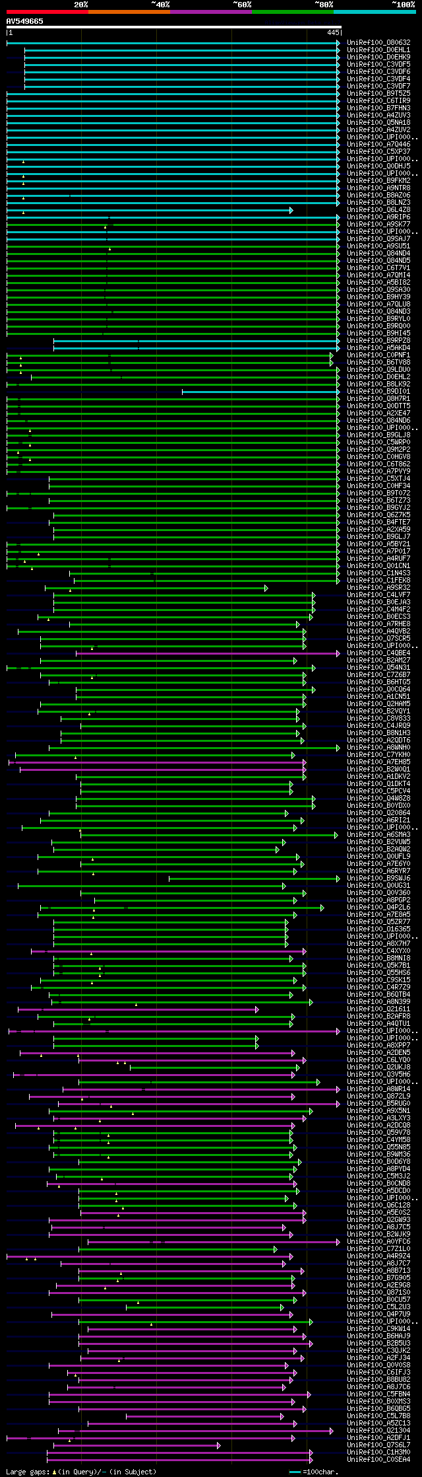This screenshot has height=1477, width=422.
Task: Select the UniRef100_Q7S6L7 entry
Action: pyautogui.click(x=378, y=1445)
